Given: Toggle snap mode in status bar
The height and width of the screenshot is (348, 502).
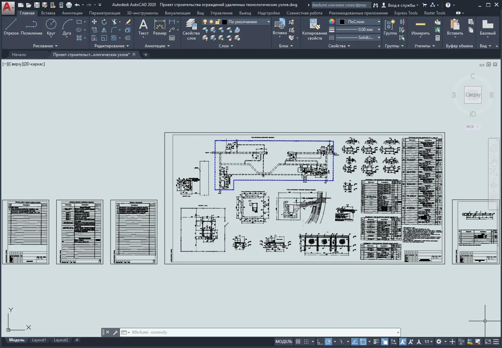Looking at the screenshot, I should coord(306,342).
